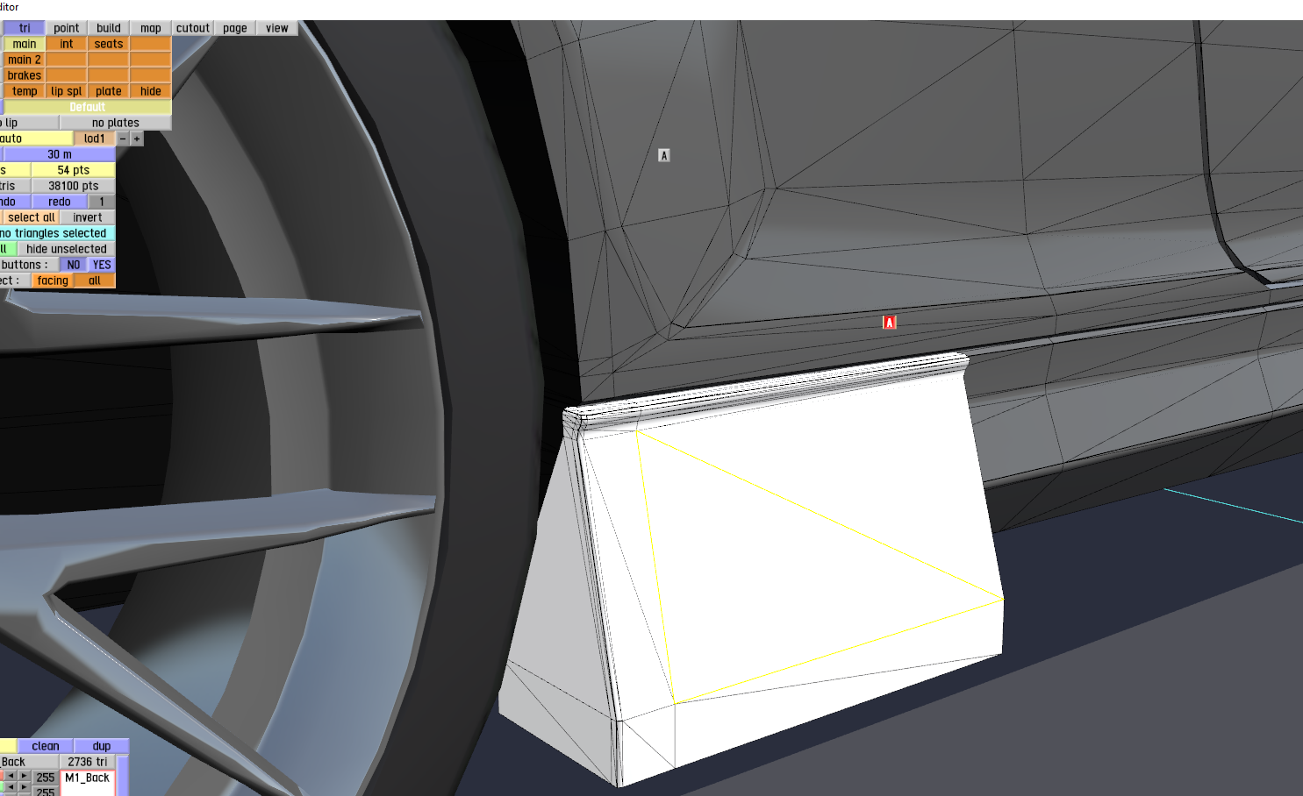Open the page tab
The width and height of the screenshot is (1303, 796).
pyautogui.click(x=235, y=28)
